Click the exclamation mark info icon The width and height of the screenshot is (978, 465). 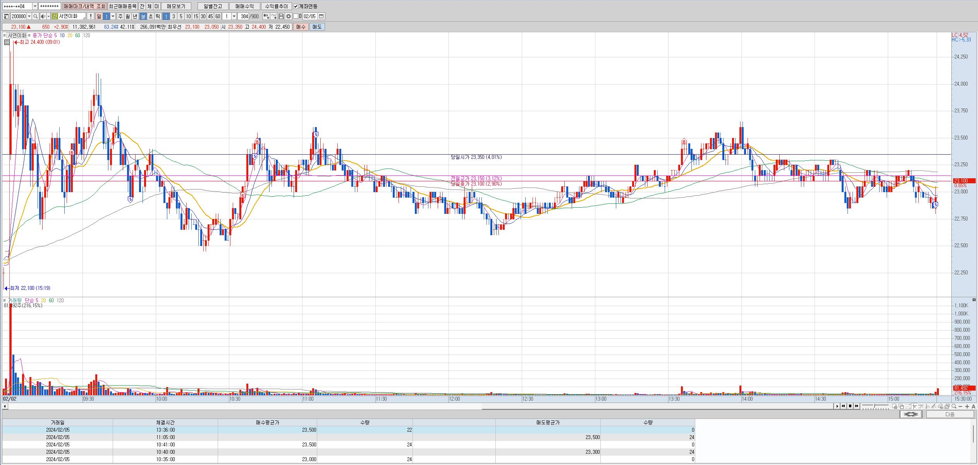pyautogui.click(x=91, y=16)
